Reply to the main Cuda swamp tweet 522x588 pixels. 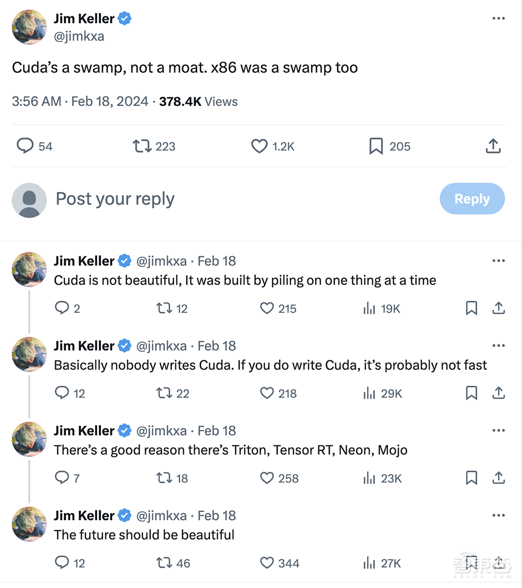tap(25, 146)
